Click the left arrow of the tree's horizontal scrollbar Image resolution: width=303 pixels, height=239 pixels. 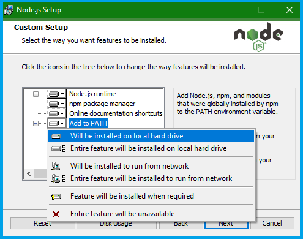(x=29, y=174)
